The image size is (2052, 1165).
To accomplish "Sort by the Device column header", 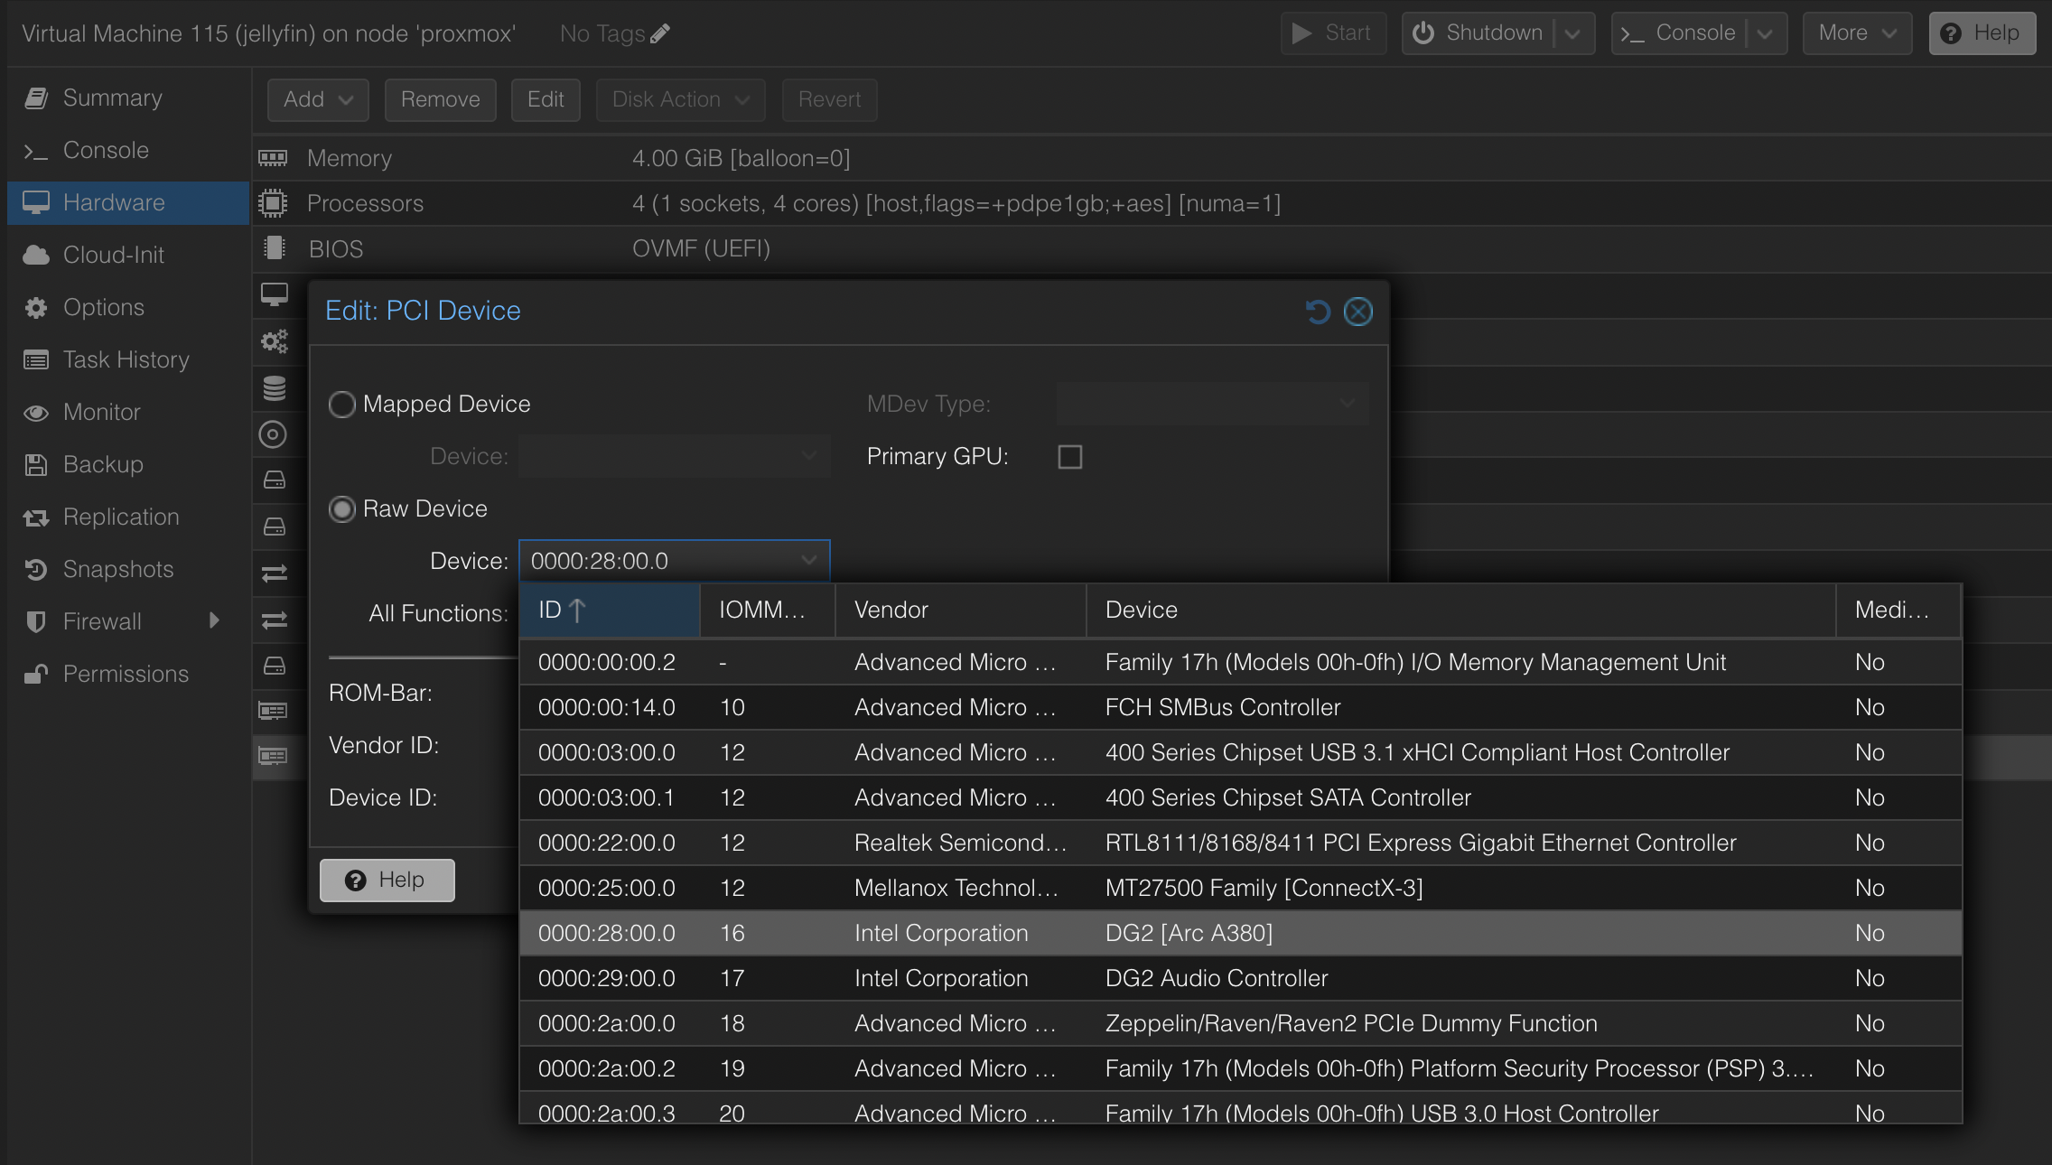I will [x=1460, y=610].
